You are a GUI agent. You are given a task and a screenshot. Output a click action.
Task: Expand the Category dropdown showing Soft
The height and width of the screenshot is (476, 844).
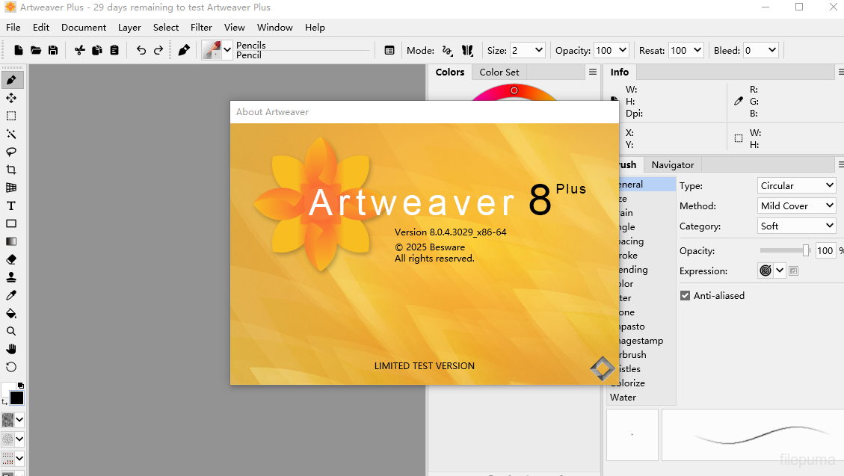point(796,226)
